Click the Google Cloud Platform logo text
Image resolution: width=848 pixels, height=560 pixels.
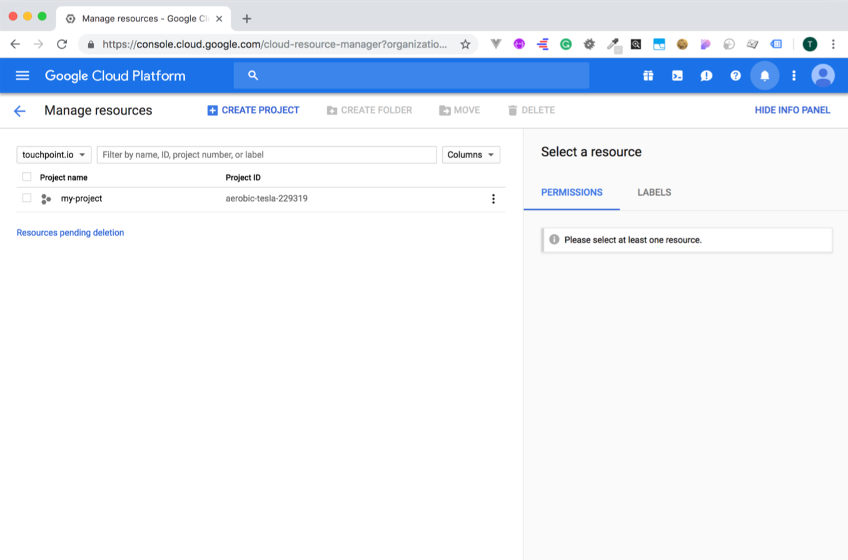(115, 76)
